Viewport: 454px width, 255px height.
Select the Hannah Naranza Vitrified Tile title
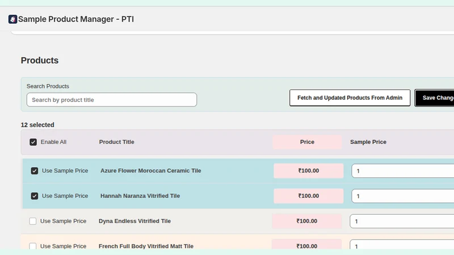[140, 195]
